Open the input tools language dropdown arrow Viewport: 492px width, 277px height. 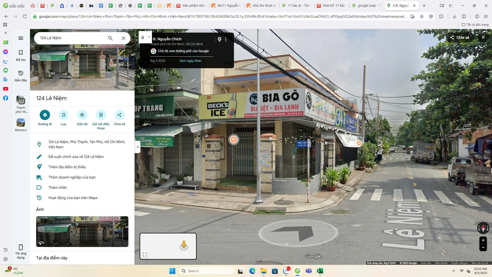coord(149,37)
